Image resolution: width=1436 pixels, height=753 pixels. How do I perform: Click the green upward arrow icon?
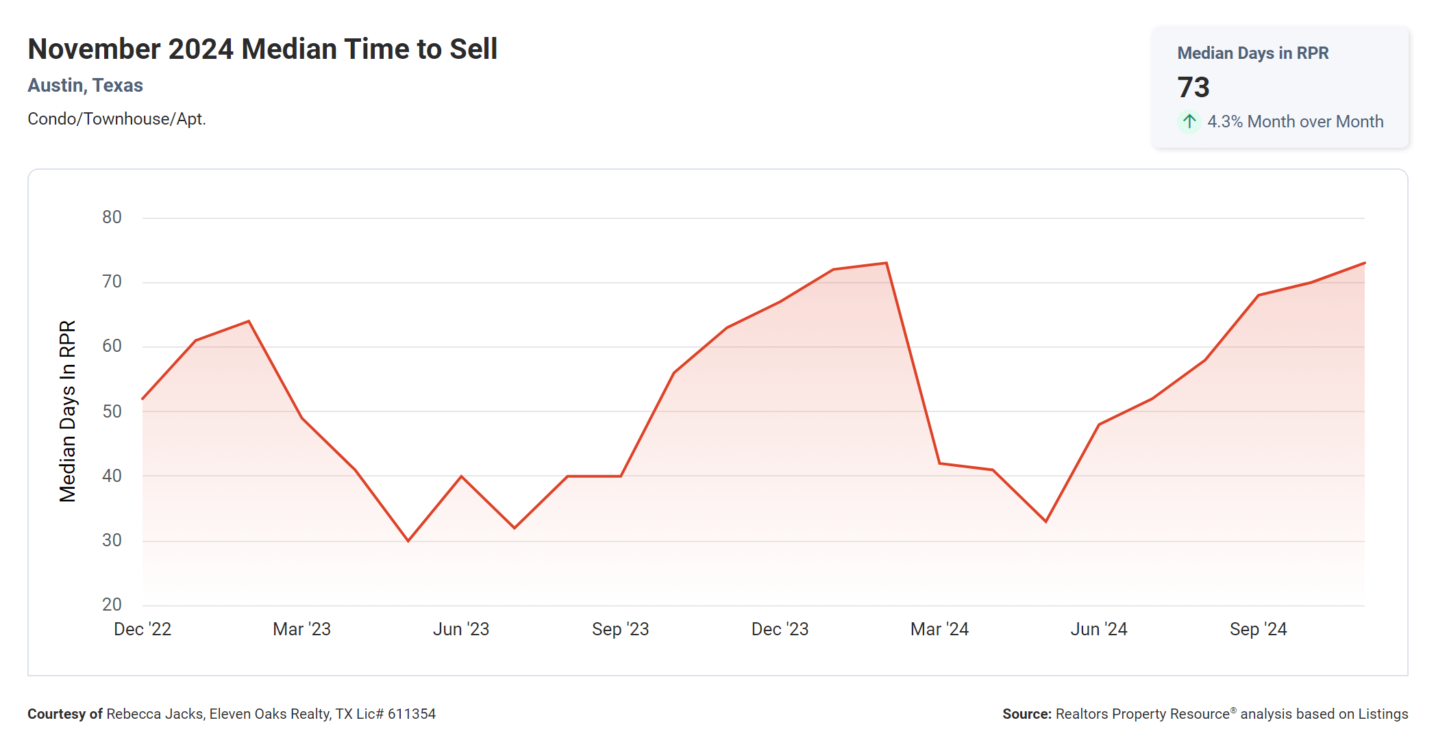[x=1189, y=121]
